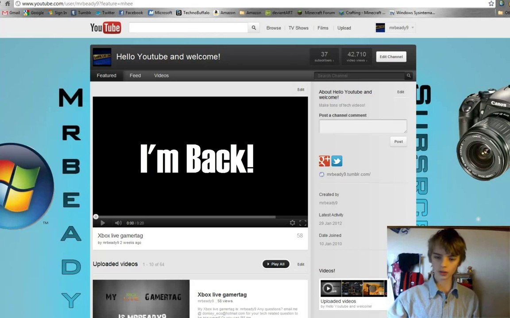This screenshot has width=510, height=318.
Task: Open the Facebook bookmark
Action: [x=131, y=13]
